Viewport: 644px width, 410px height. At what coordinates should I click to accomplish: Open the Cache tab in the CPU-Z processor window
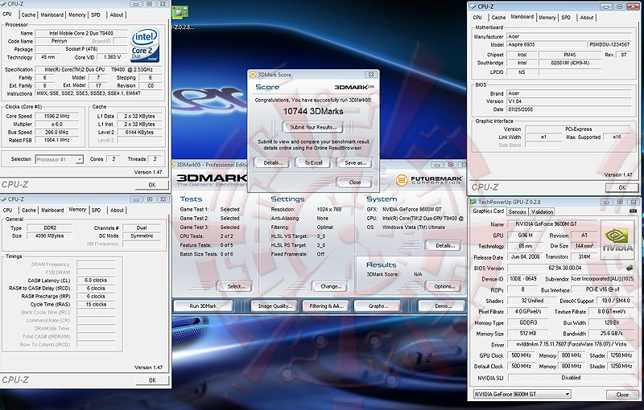(28, 14)
